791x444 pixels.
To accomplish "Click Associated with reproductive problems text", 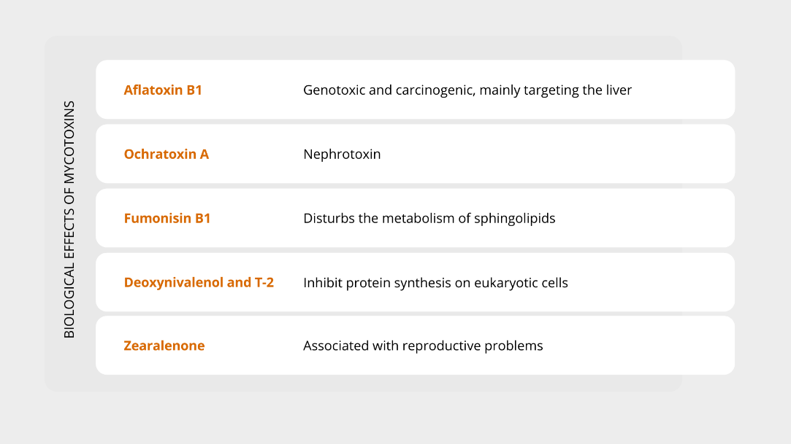I will click(x=423, y=346).
